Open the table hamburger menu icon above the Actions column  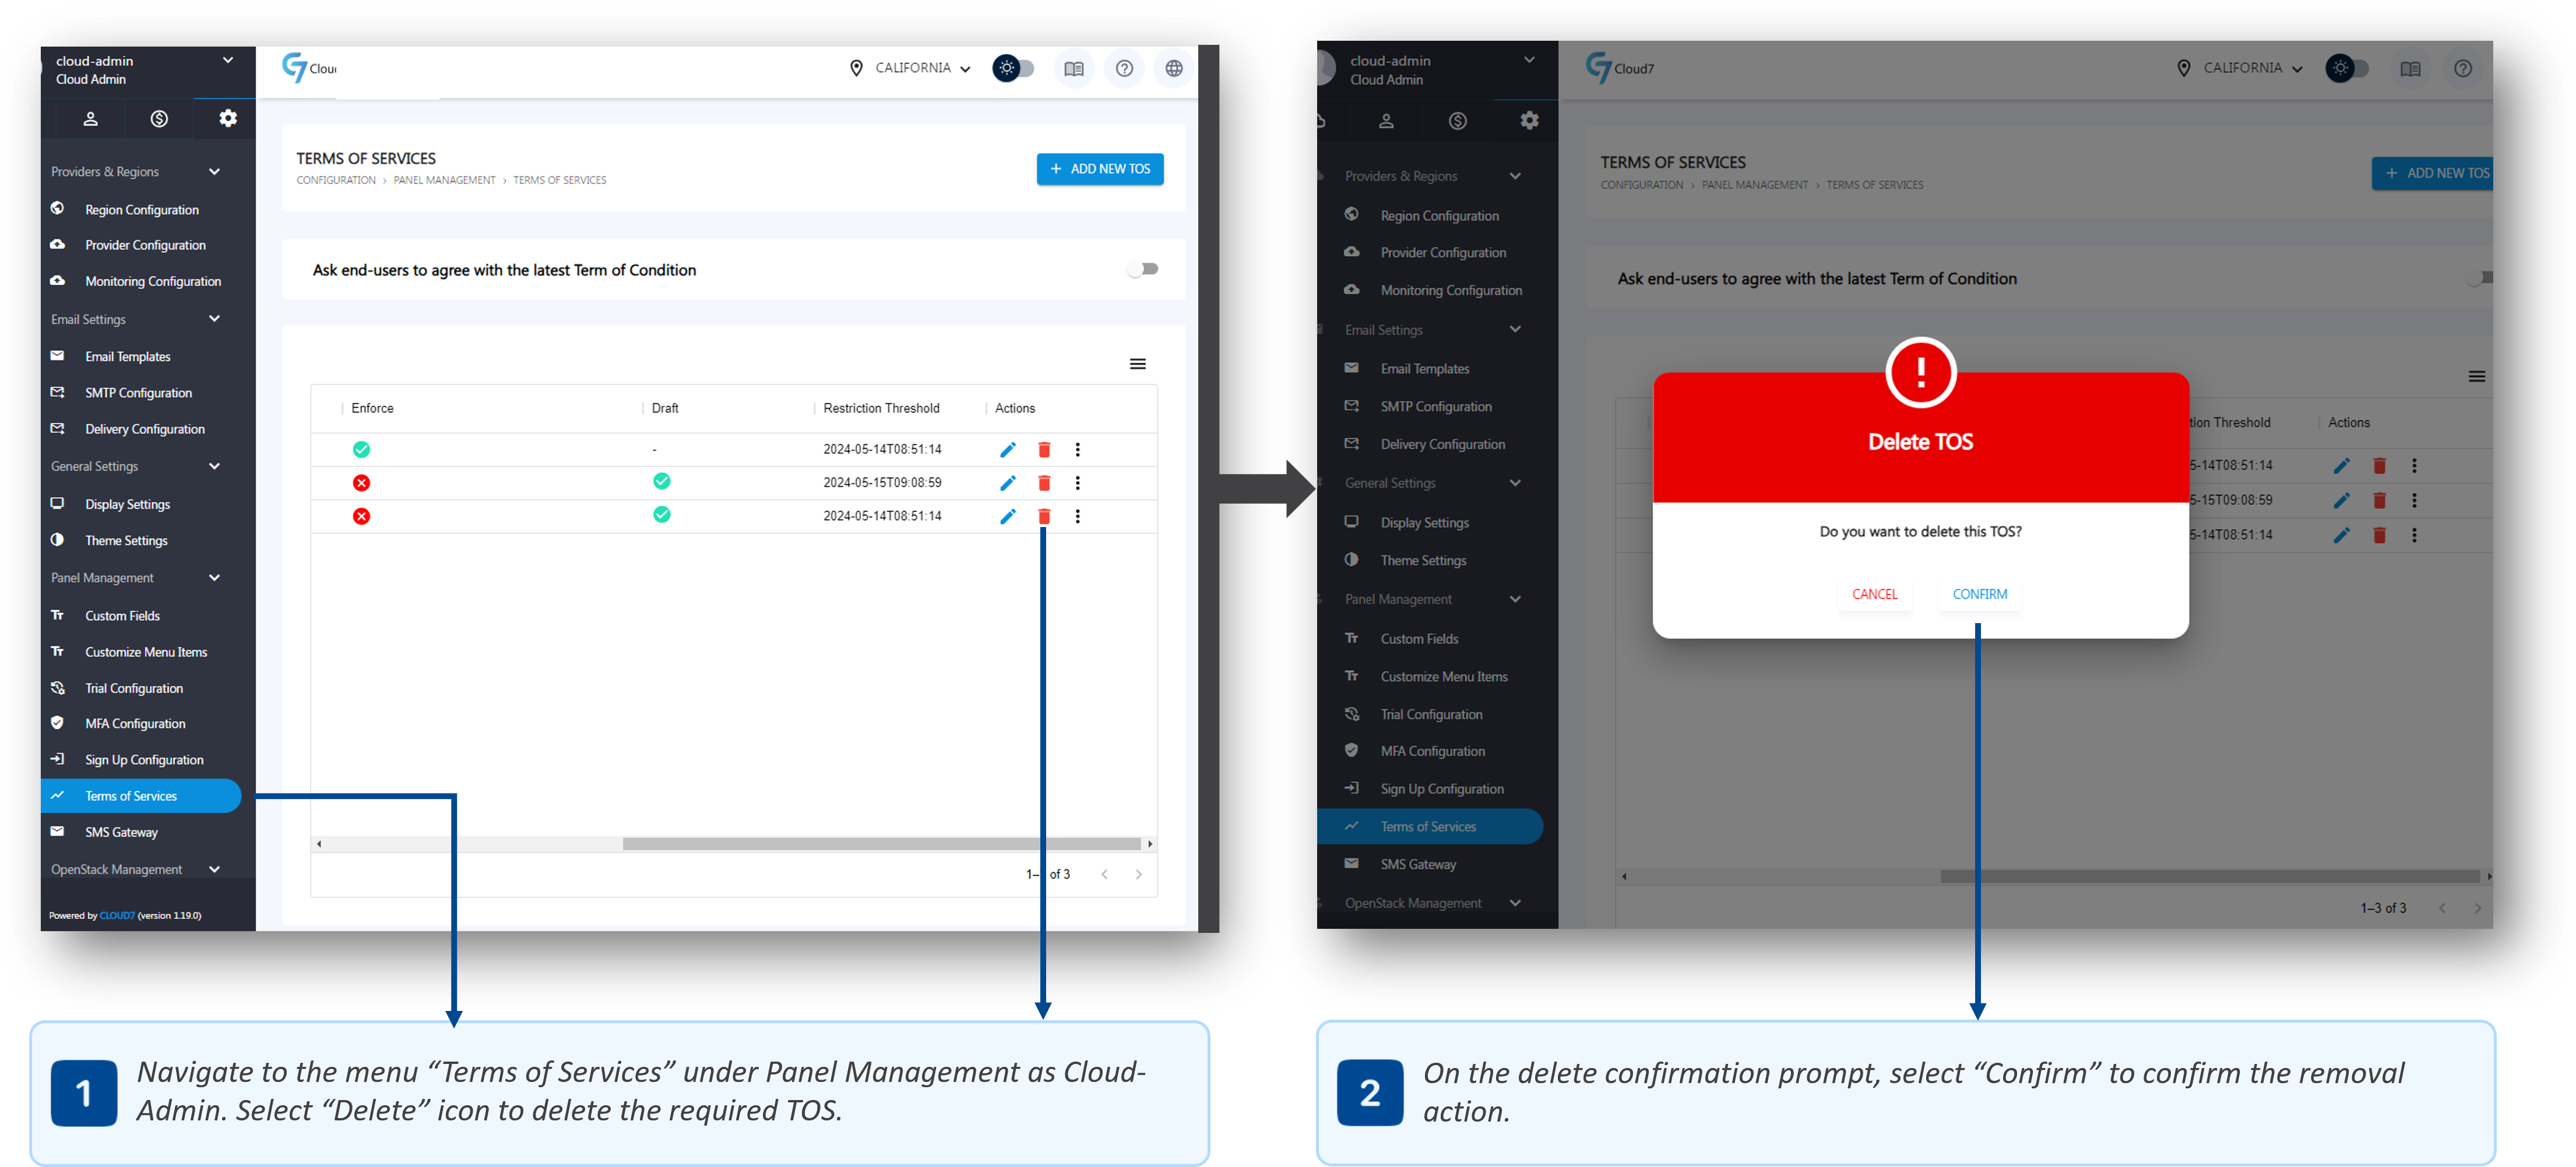[x=1137, y=364]
